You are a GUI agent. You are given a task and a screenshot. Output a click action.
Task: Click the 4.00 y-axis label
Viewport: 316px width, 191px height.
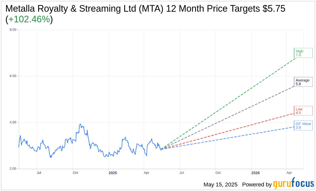tap(13, 122)
